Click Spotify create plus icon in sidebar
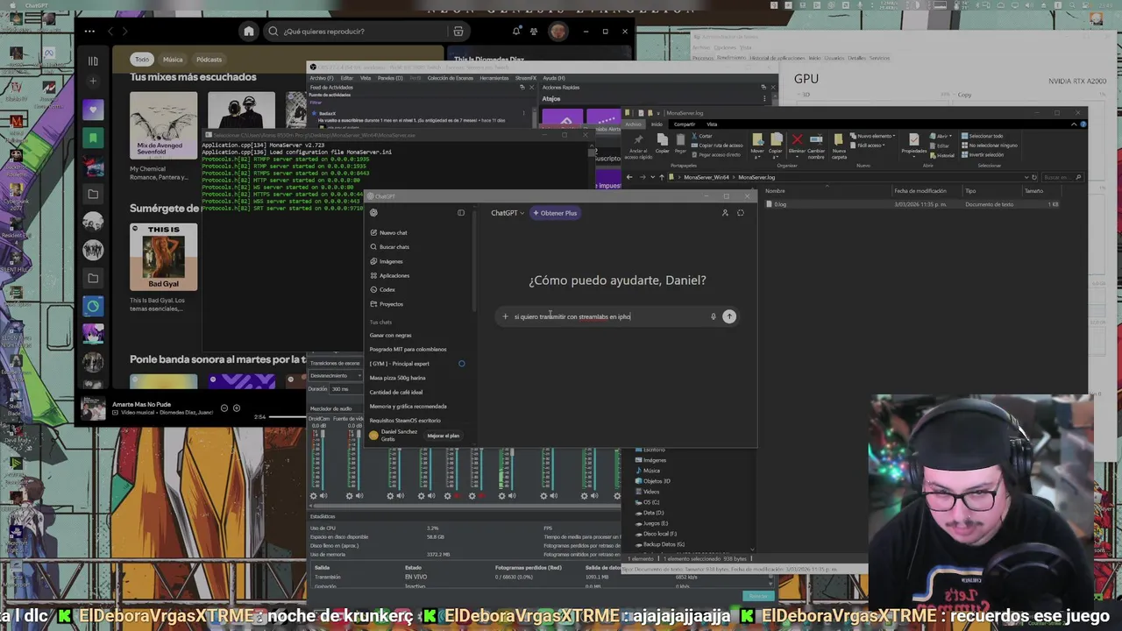Image resolution: width=1122 pixels, height=631 pixels. pyautogui.click(x=93, y=82)
